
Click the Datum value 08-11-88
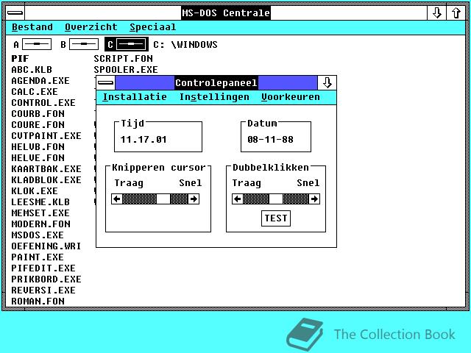coord(270,140)
